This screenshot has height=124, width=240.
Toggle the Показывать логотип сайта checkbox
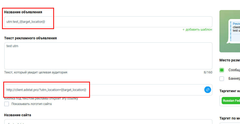point(7,104)
